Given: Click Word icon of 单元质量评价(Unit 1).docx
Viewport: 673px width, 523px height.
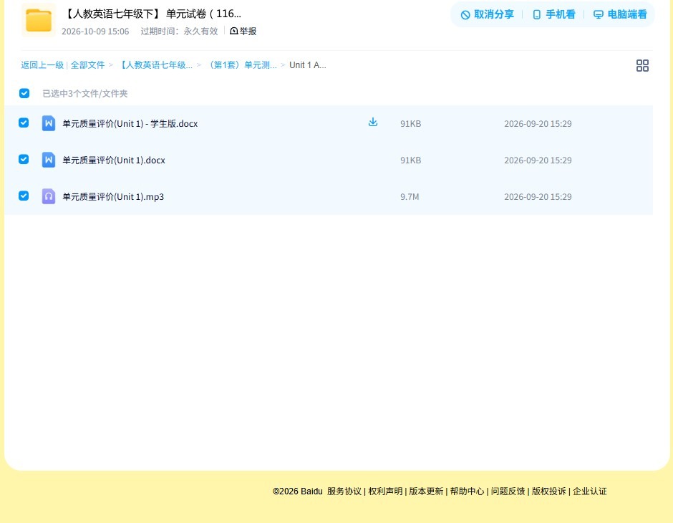Looking at the screenshot, I should pos(49,160).
